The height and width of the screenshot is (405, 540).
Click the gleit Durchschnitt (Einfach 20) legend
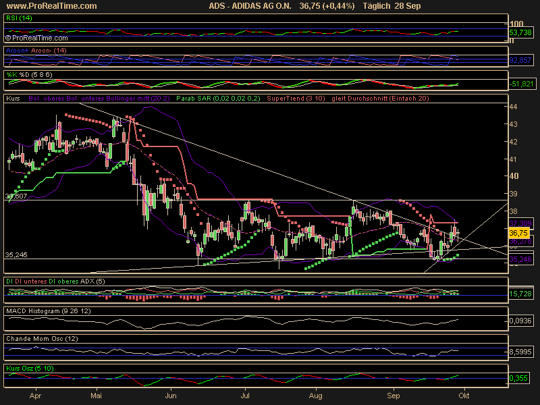pyautogui.click(x=380, y=99)
